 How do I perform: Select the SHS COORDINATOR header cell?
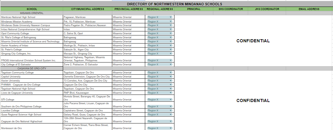(x=230, y=9)
